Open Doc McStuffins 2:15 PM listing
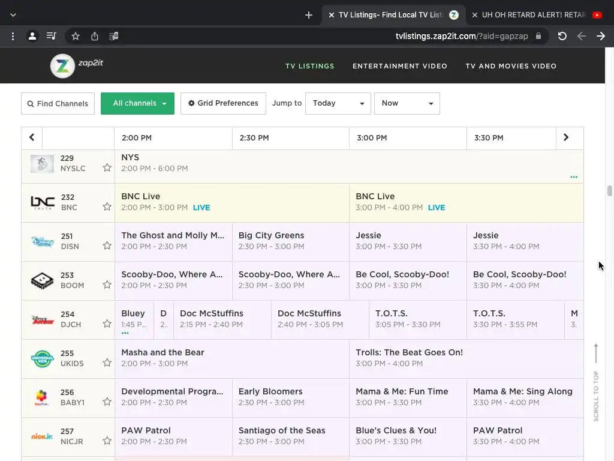The height and width of the screenshot is (461, 614). pos(222,320)
